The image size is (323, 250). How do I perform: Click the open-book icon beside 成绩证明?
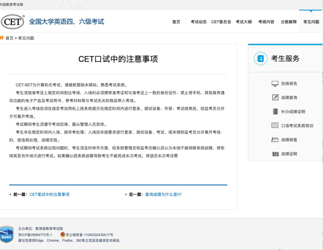(x=275, y=154)
